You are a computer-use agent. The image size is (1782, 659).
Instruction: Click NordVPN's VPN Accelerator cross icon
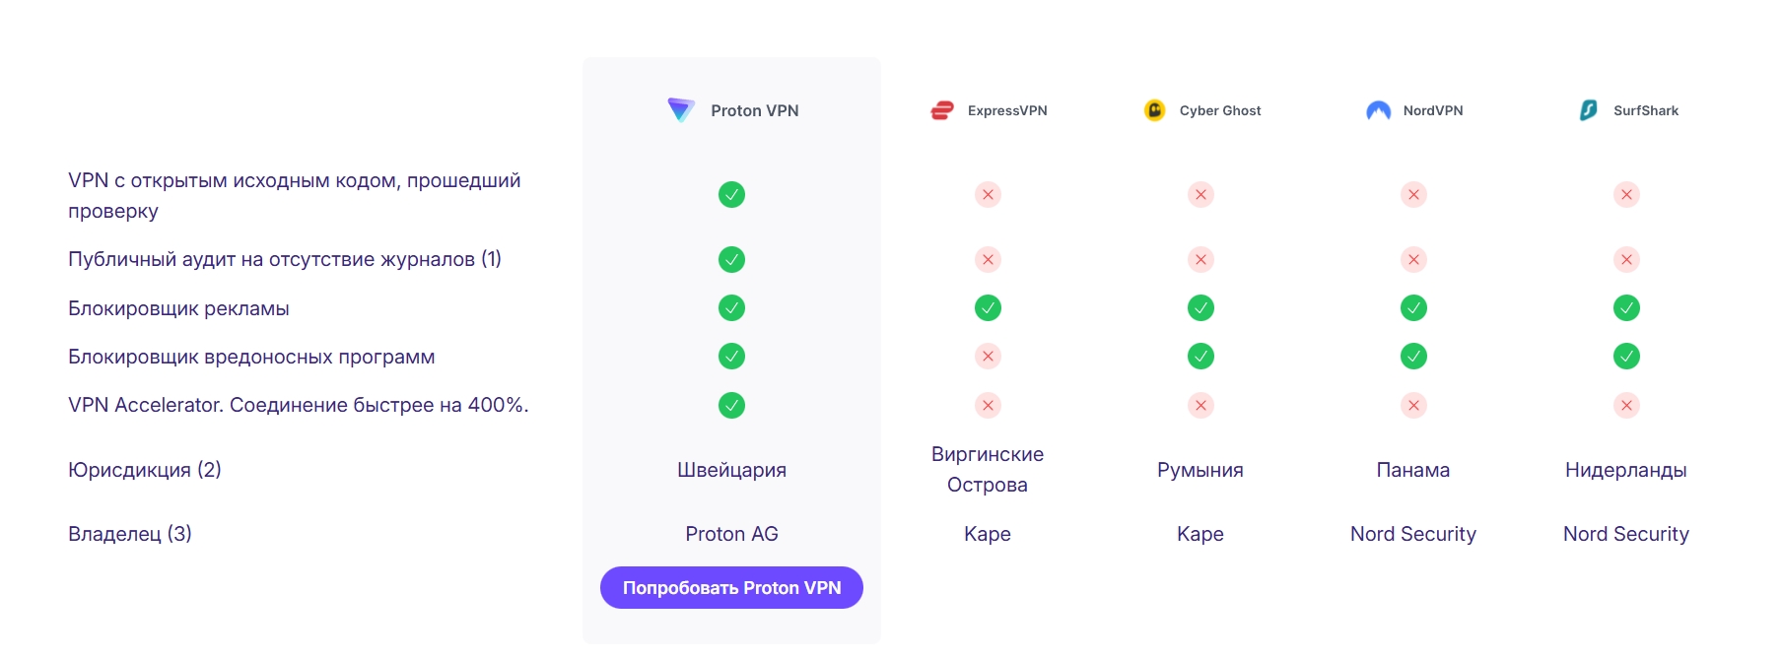(x=1413, y=404)
